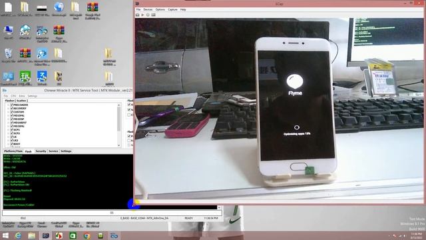Toggle the MD1DSP partition checkbox

coord(12,119)
